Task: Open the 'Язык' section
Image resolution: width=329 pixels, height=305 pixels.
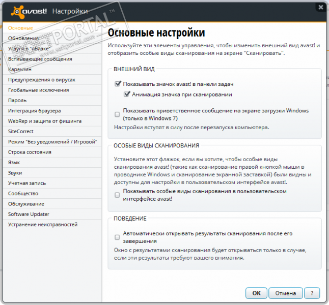Action: tap(52, 162)
